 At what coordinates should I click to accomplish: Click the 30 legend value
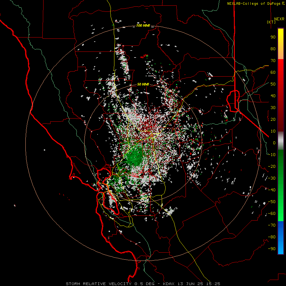coord(273,108)
